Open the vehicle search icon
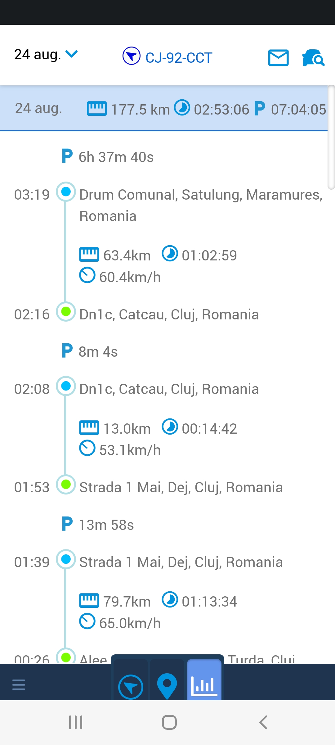This screenshot has width=335, height=745. pos(313,58)
